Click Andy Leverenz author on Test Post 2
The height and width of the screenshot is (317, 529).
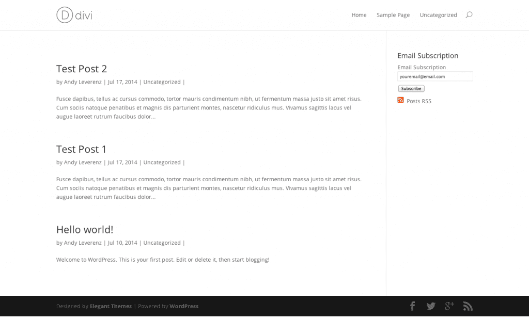pos(83,82)
